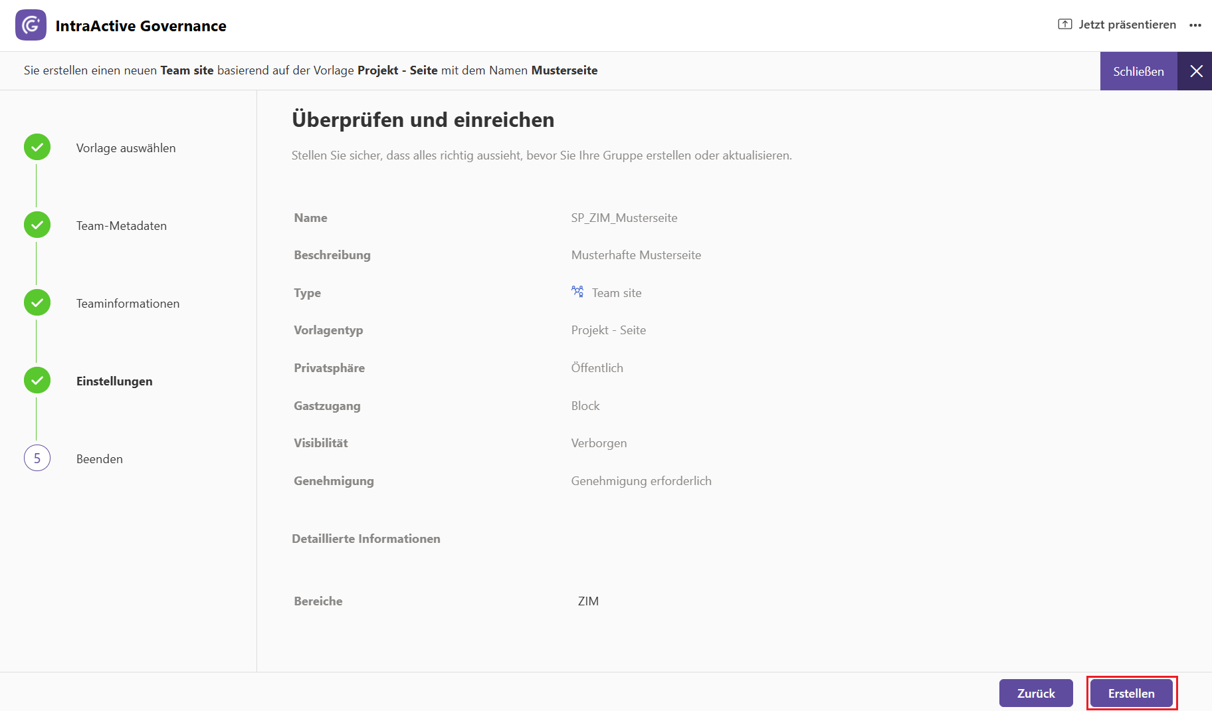Click the Zurück button
This screenshot has width=1212, height=711.
coord(1036,693)
